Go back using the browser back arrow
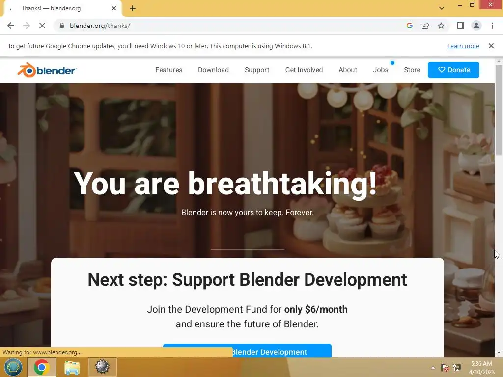Image resolution: width=503 pixels, height=377 pixels. click(11, 26)
